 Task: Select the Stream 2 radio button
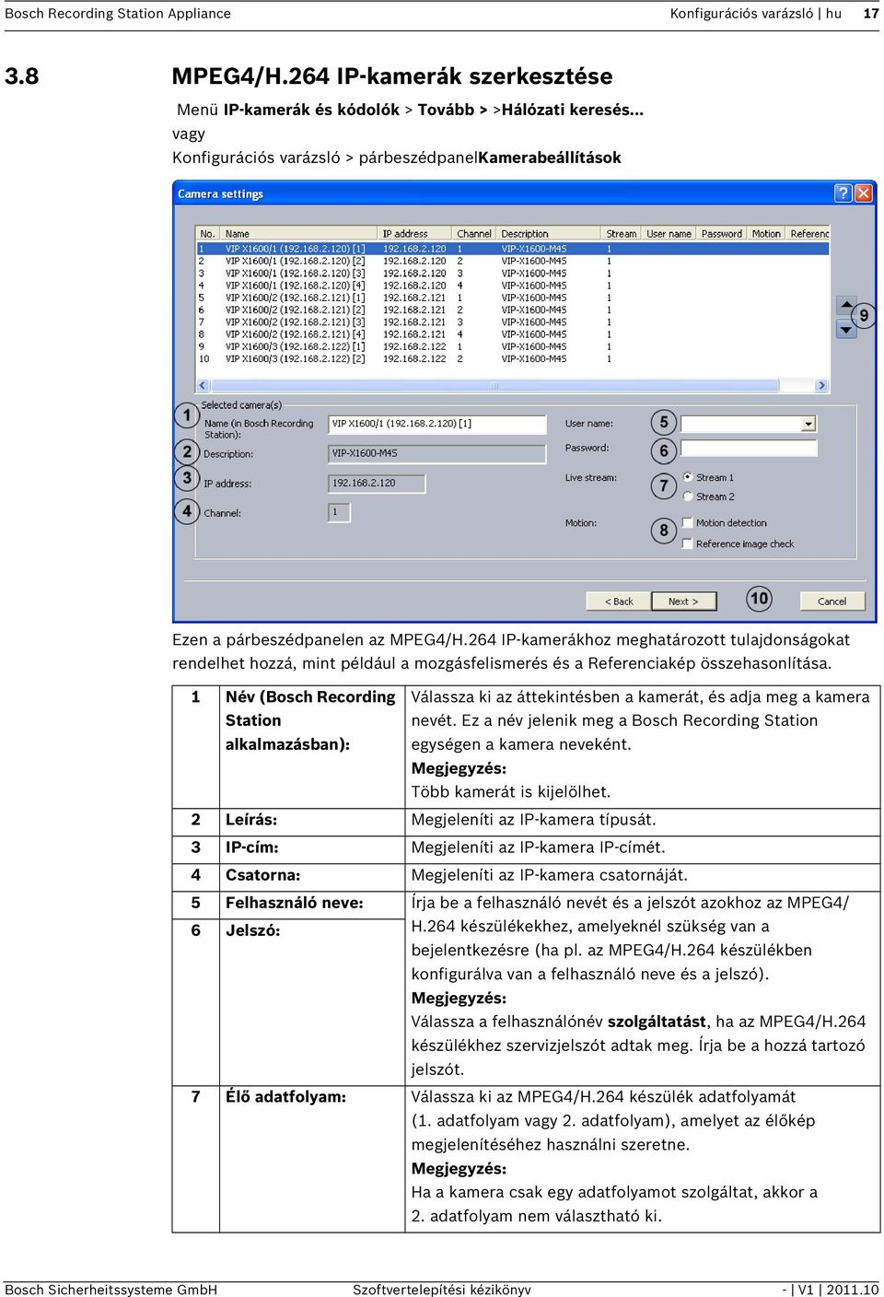688,497
